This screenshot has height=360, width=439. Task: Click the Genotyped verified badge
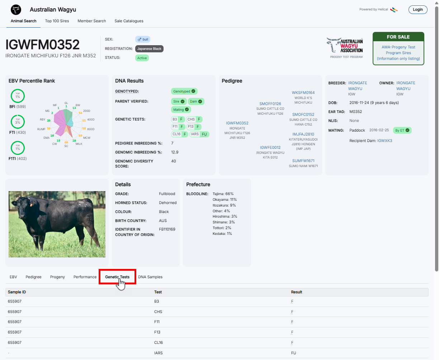coord(184,91)
